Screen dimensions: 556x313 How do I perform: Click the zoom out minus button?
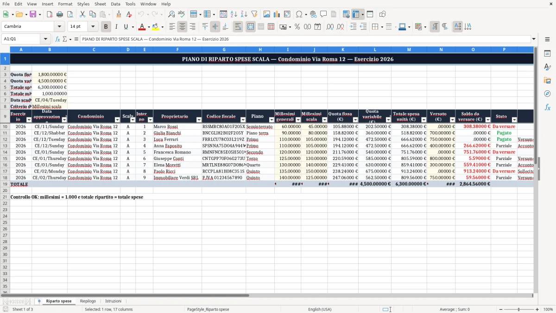point(501,309)
